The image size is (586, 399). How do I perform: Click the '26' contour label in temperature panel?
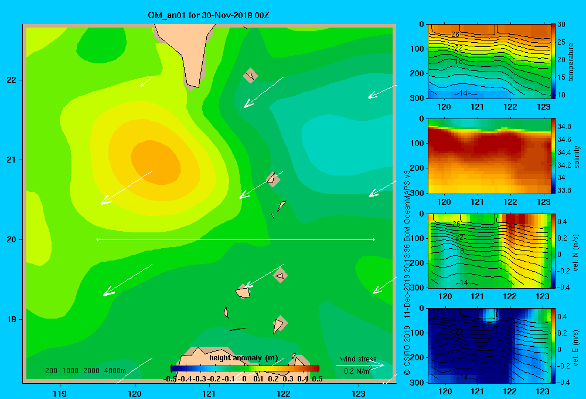point(455,35)
